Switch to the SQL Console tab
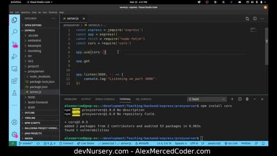The height and width of the screenshot is (156, 277). pos(143,99)
